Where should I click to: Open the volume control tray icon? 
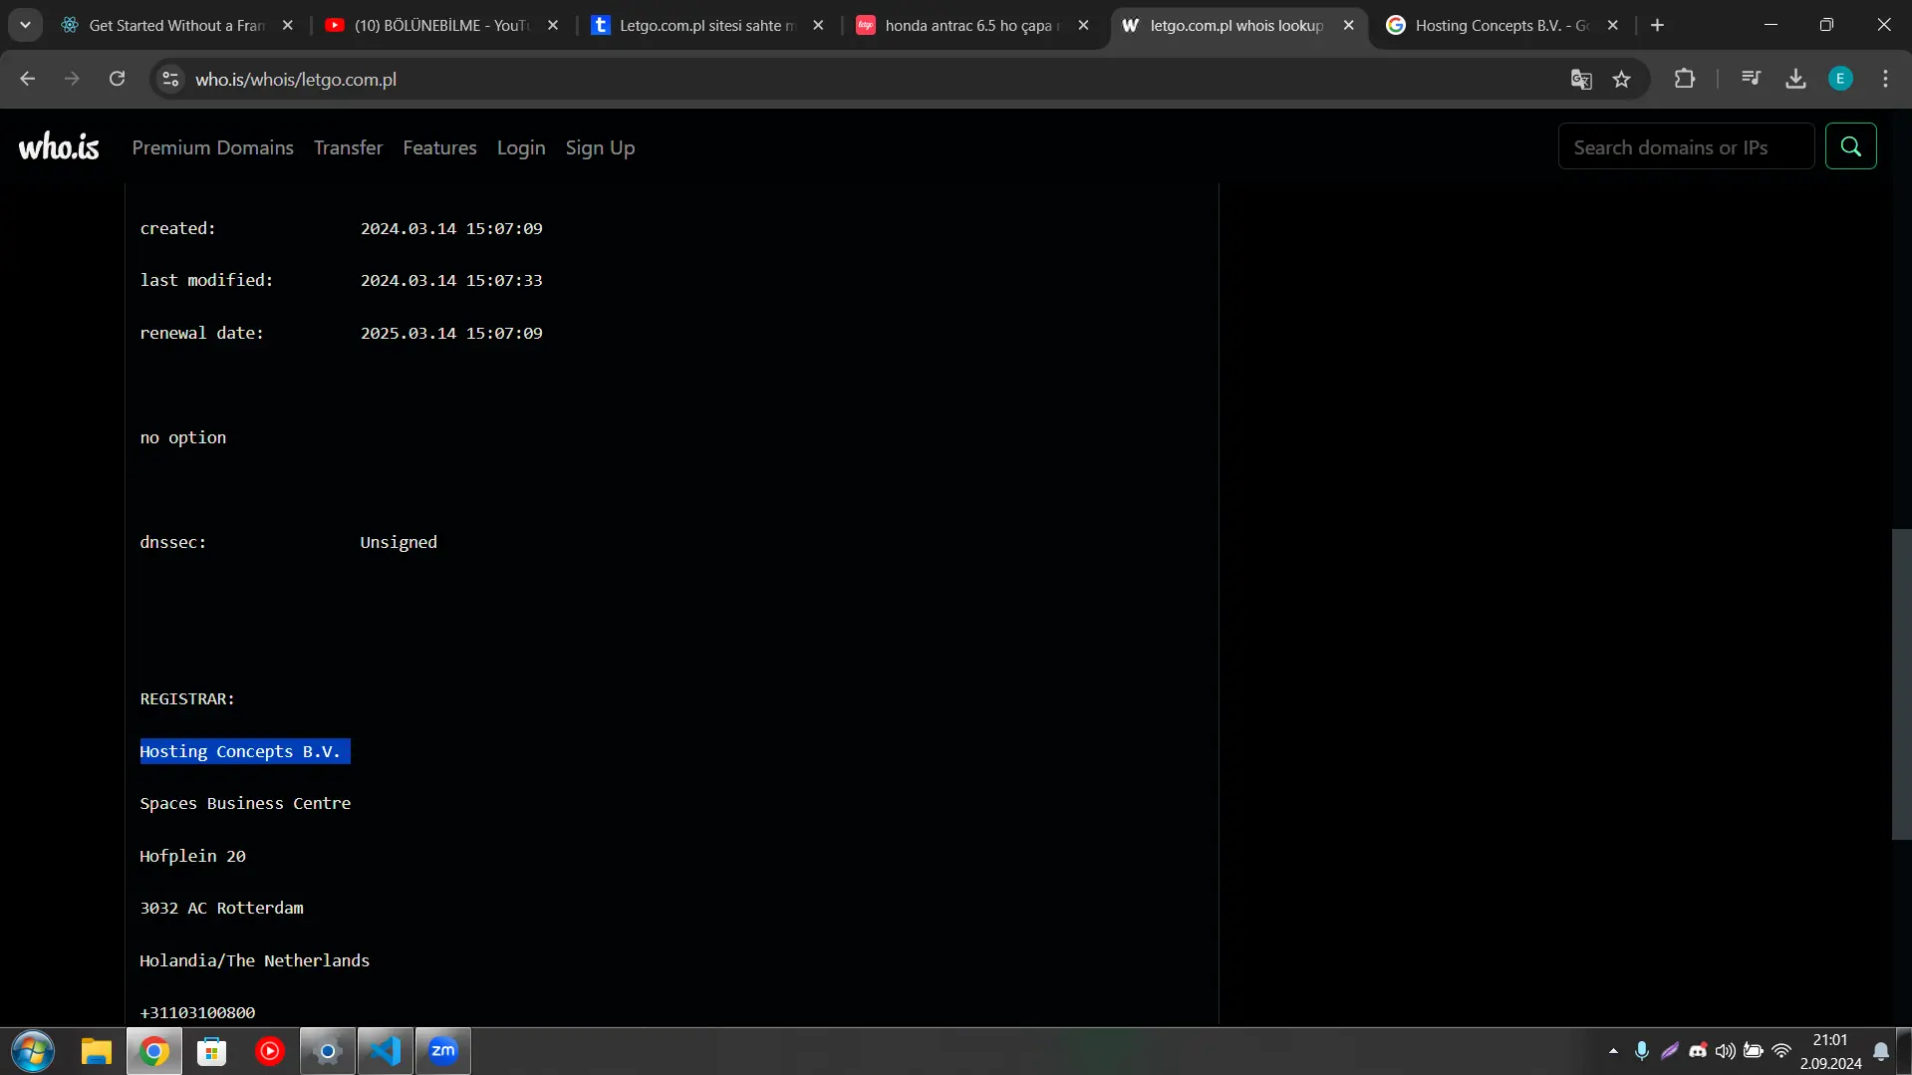coord(1725,1051)
